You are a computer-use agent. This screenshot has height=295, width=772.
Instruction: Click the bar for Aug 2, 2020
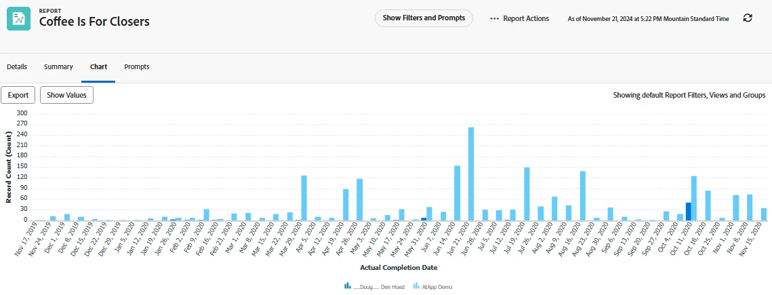554,208
